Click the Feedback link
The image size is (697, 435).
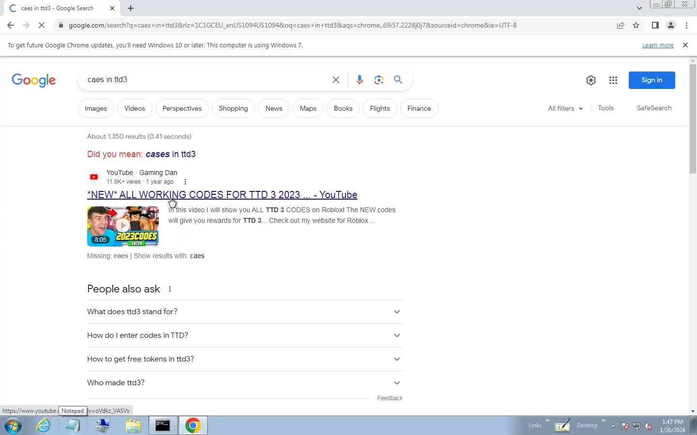click(x=390, y=398)
